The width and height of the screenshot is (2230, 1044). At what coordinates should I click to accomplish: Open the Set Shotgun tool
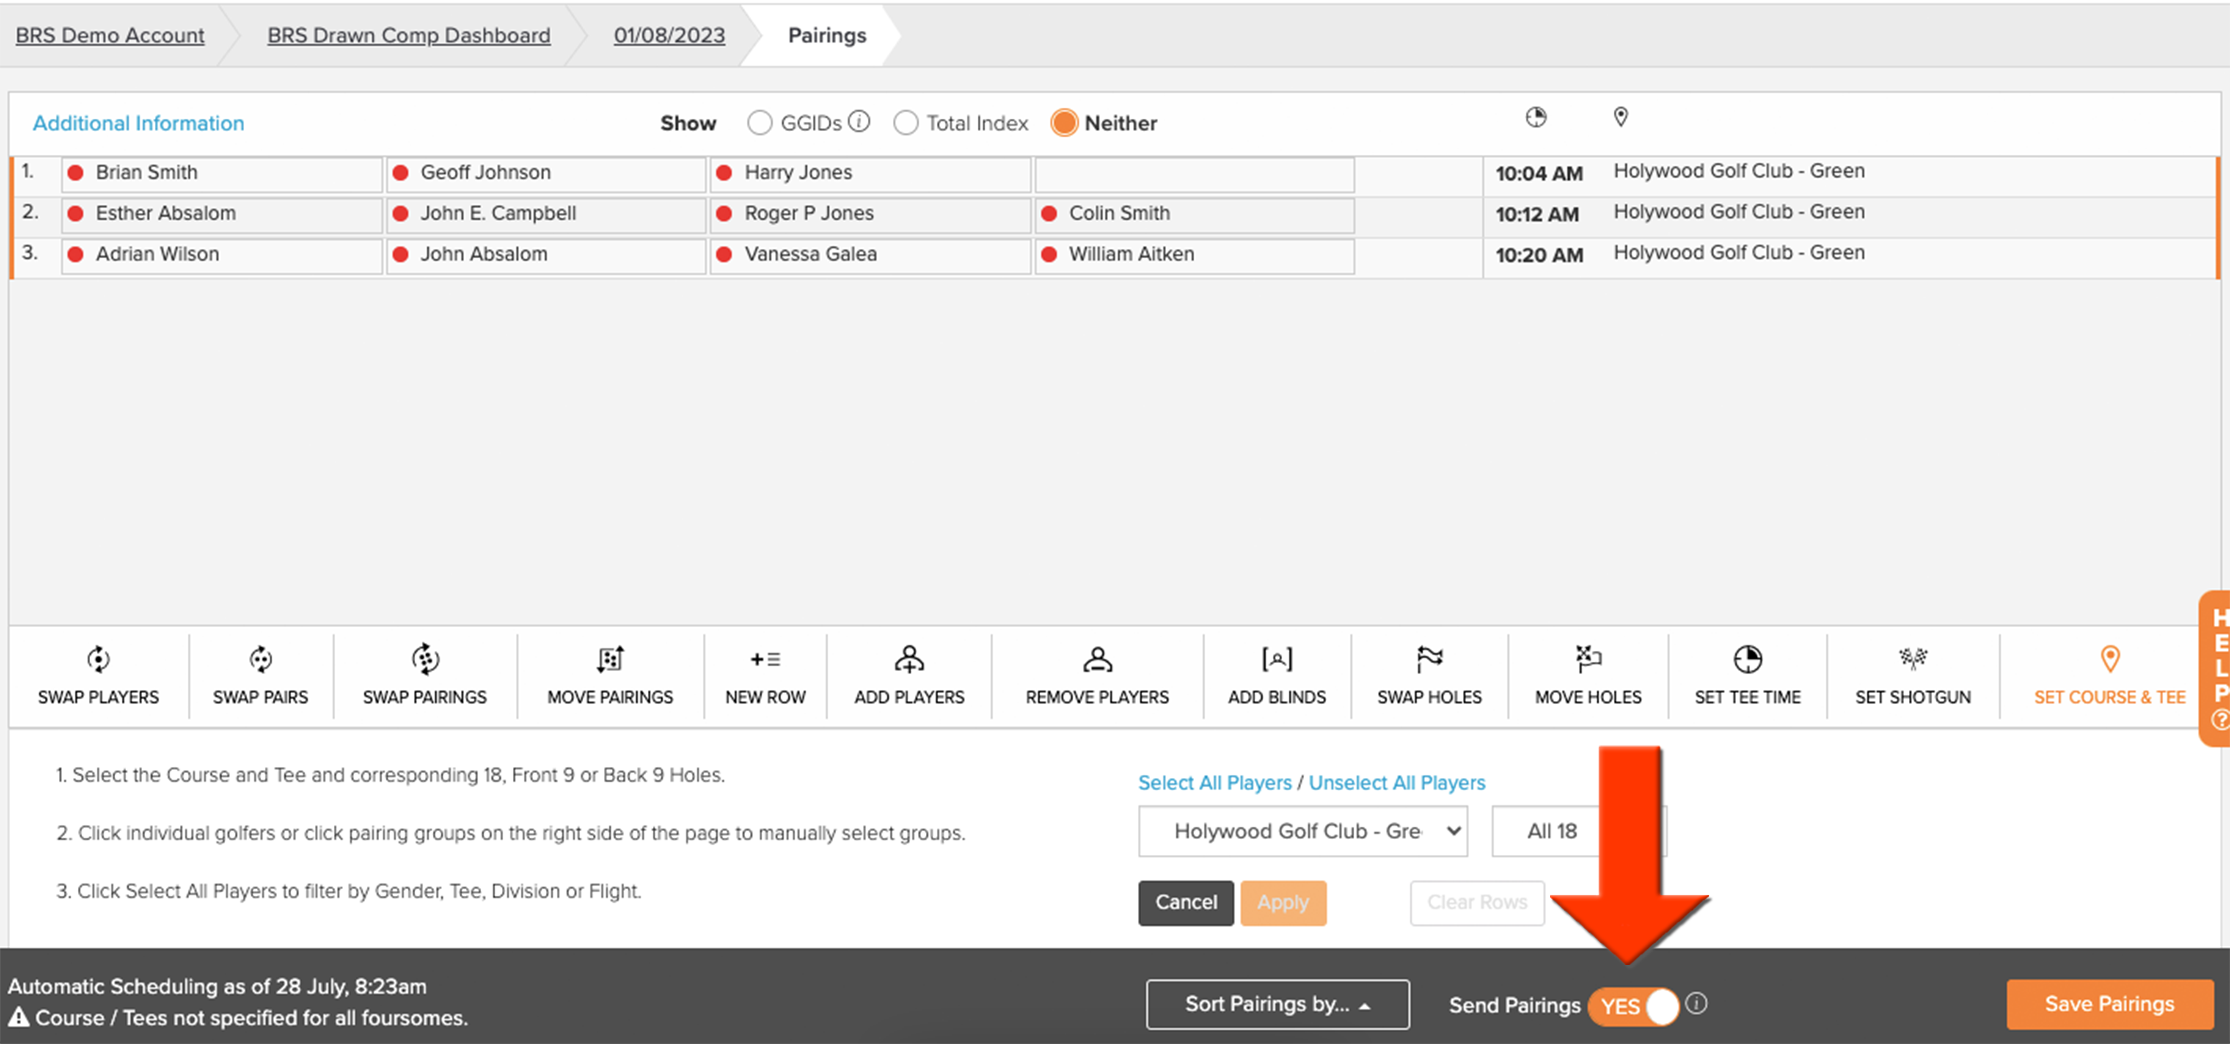tap(1913, 675)
